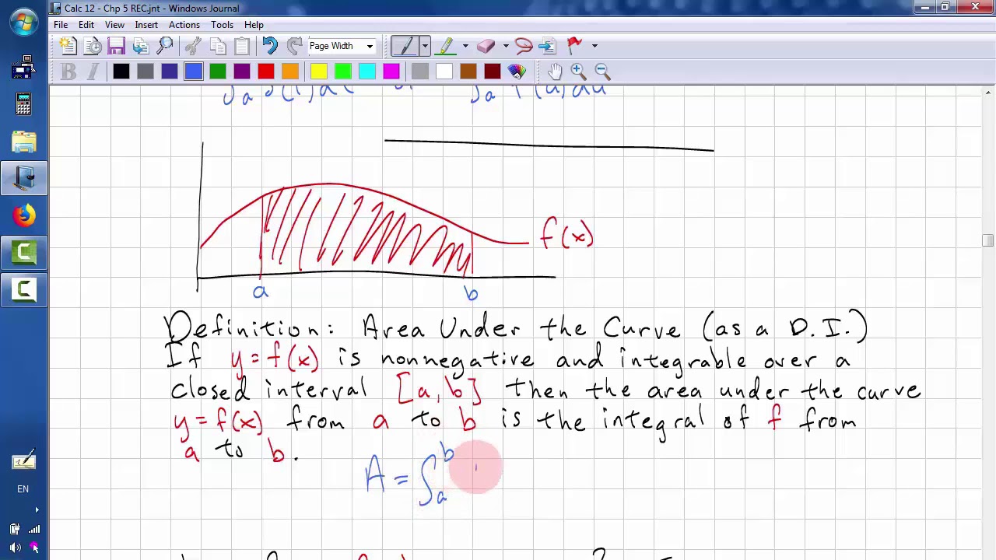Screen dimensions: 996x560
Task: Open the recent notes icon with the clock
Action: tap(93, 46)
